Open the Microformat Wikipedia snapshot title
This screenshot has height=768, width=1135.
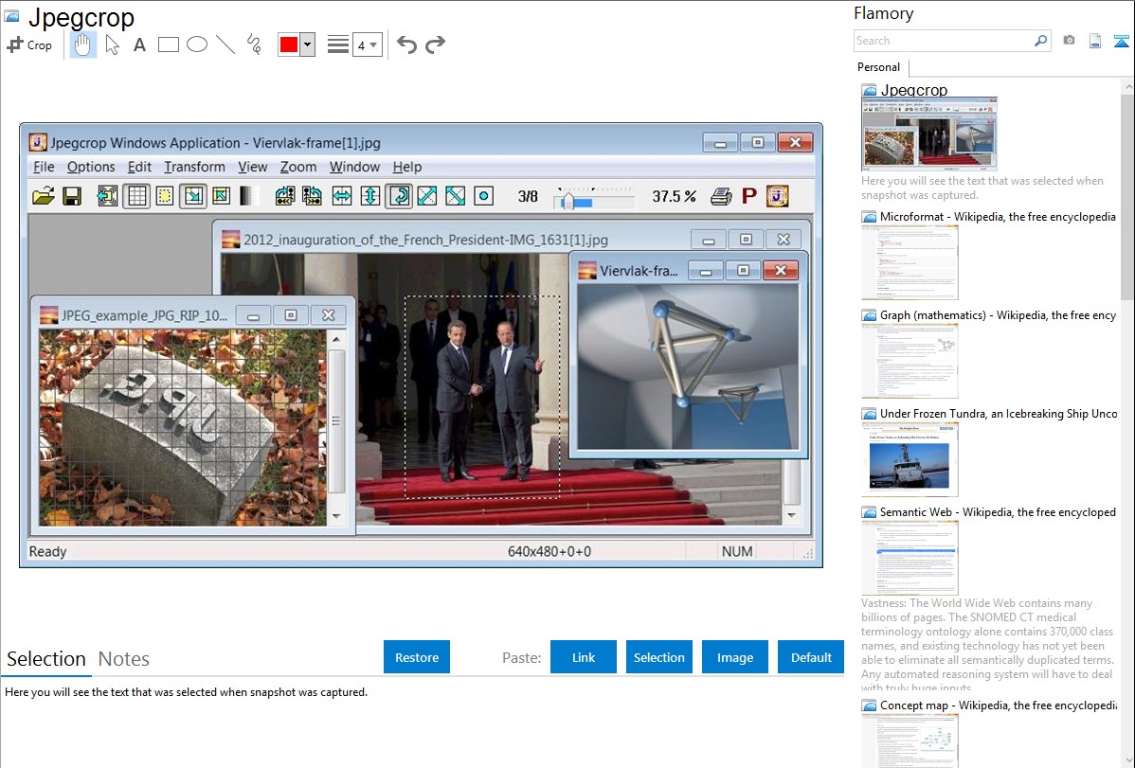(x=998, y=217)
